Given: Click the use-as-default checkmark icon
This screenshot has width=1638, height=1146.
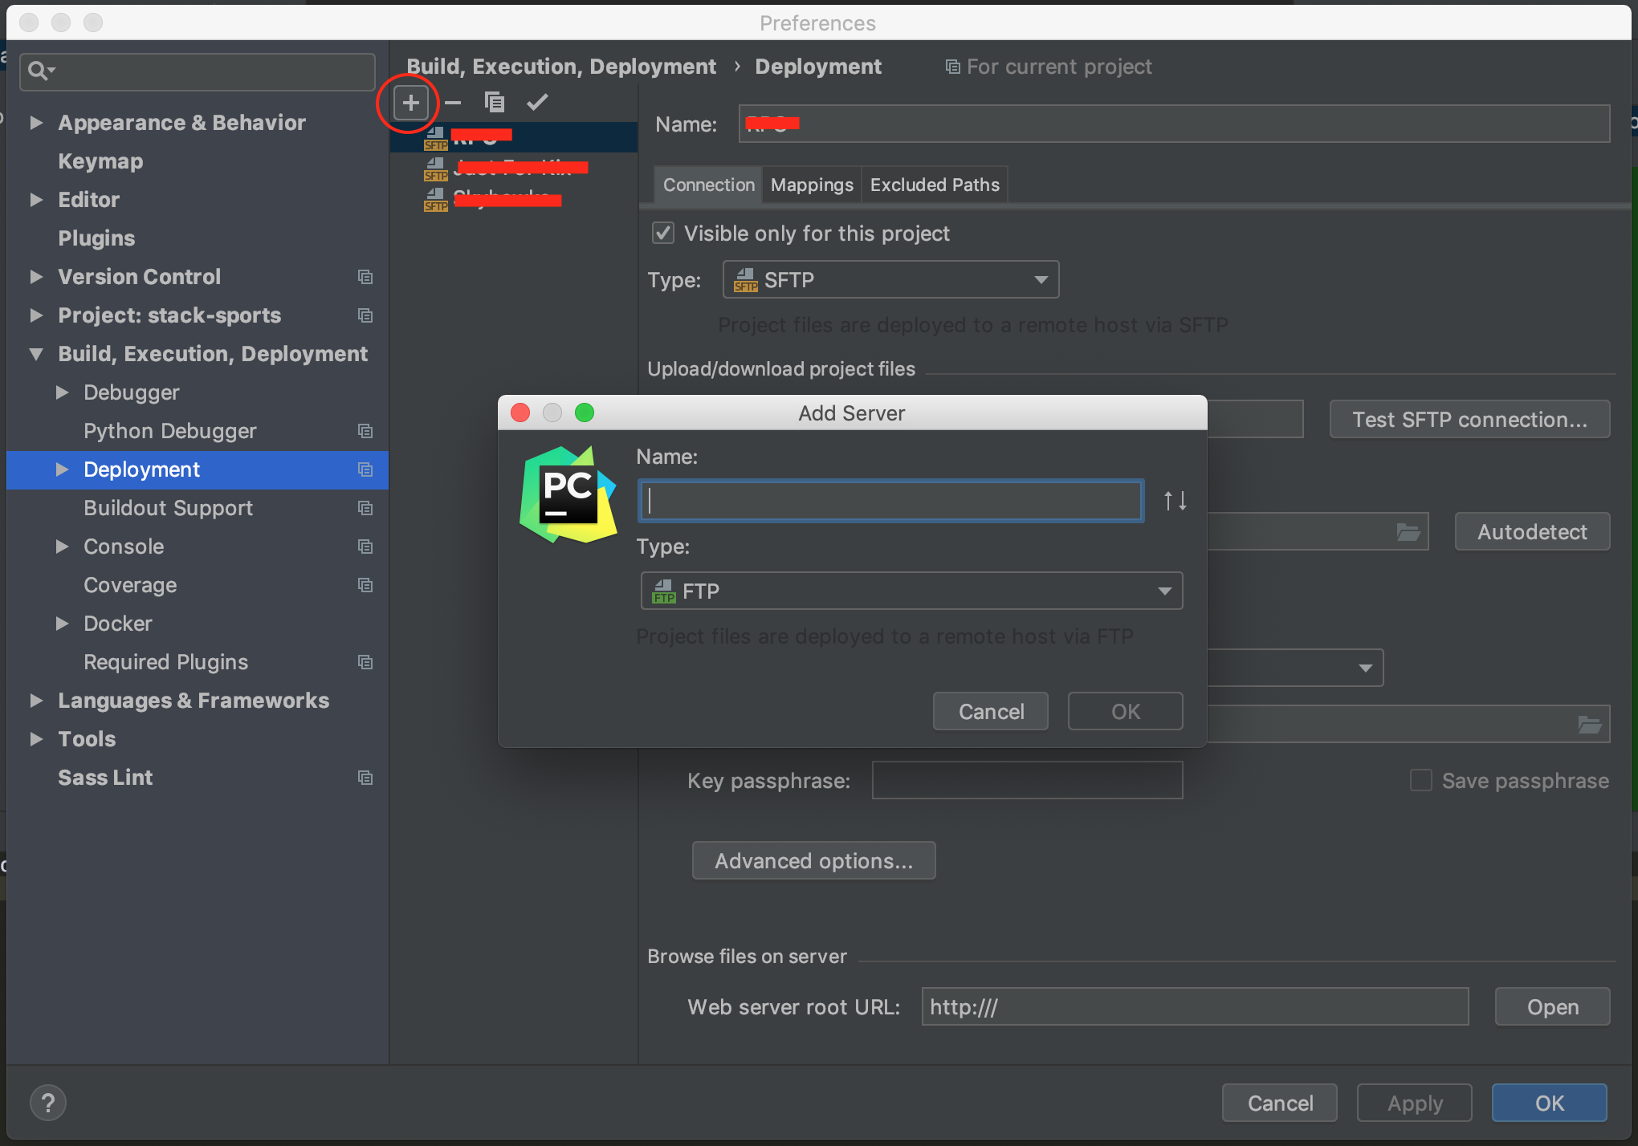Looking at the screenshot, I should click(x=537, y=102).
